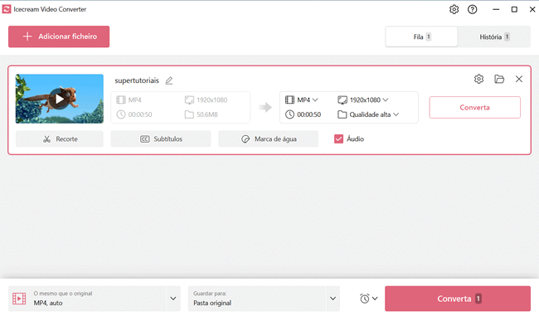
Task: Uncheck the Áudio checkbox
Action: 338,139
